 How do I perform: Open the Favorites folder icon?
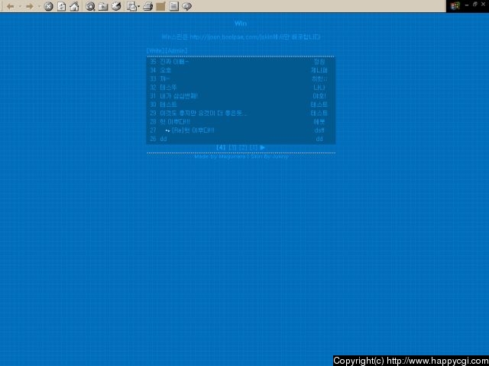point(103,7)
